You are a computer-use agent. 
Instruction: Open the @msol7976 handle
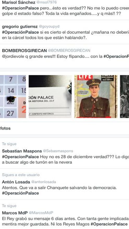46,3
